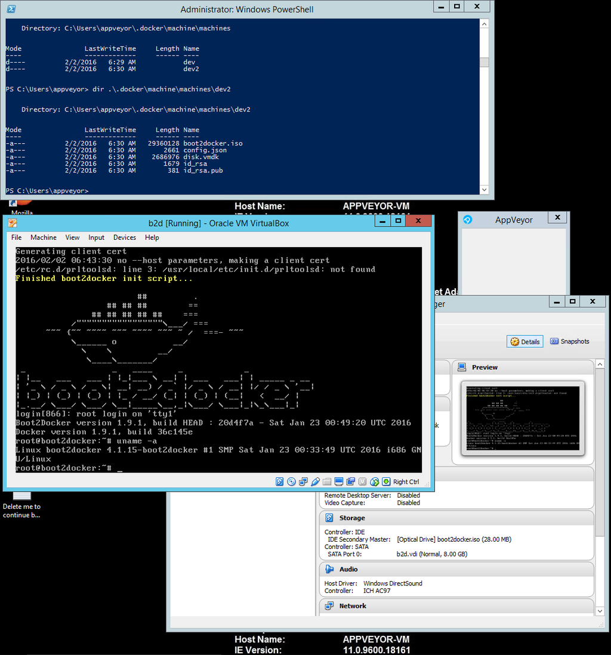Click the hard disk activity status icon
Screen dimensions: 611x655
[279, 481]
